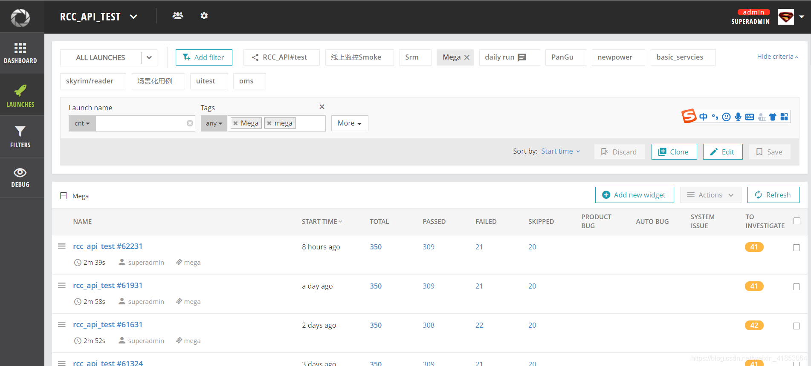Open Sogou emoji icon
This screenshot has width=811, height=366.
click(727, 117)
